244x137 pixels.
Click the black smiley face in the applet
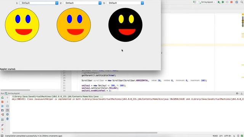(x=125, y=25)
